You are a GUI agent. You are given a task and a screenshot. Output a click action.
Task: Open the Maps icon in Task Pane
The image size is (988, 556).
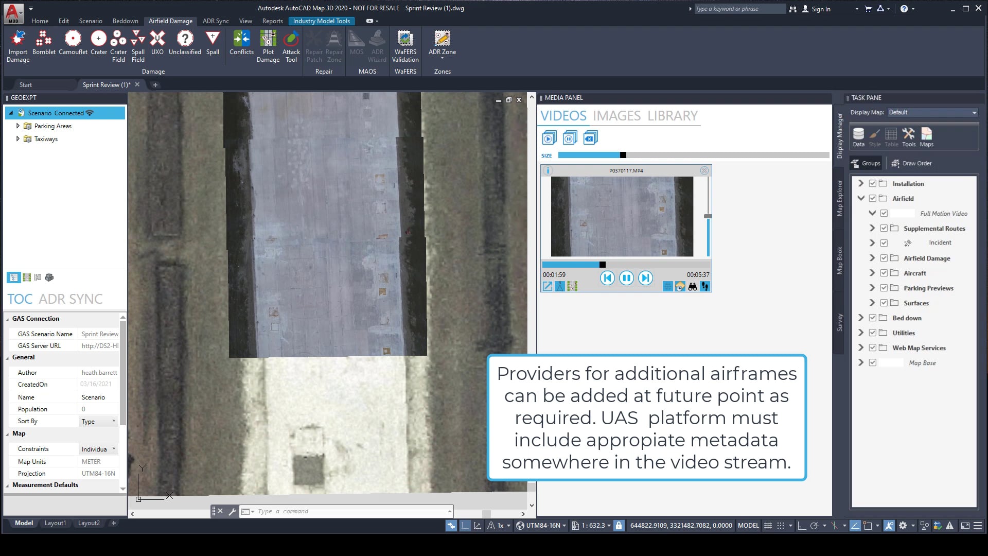click(926, 135)
